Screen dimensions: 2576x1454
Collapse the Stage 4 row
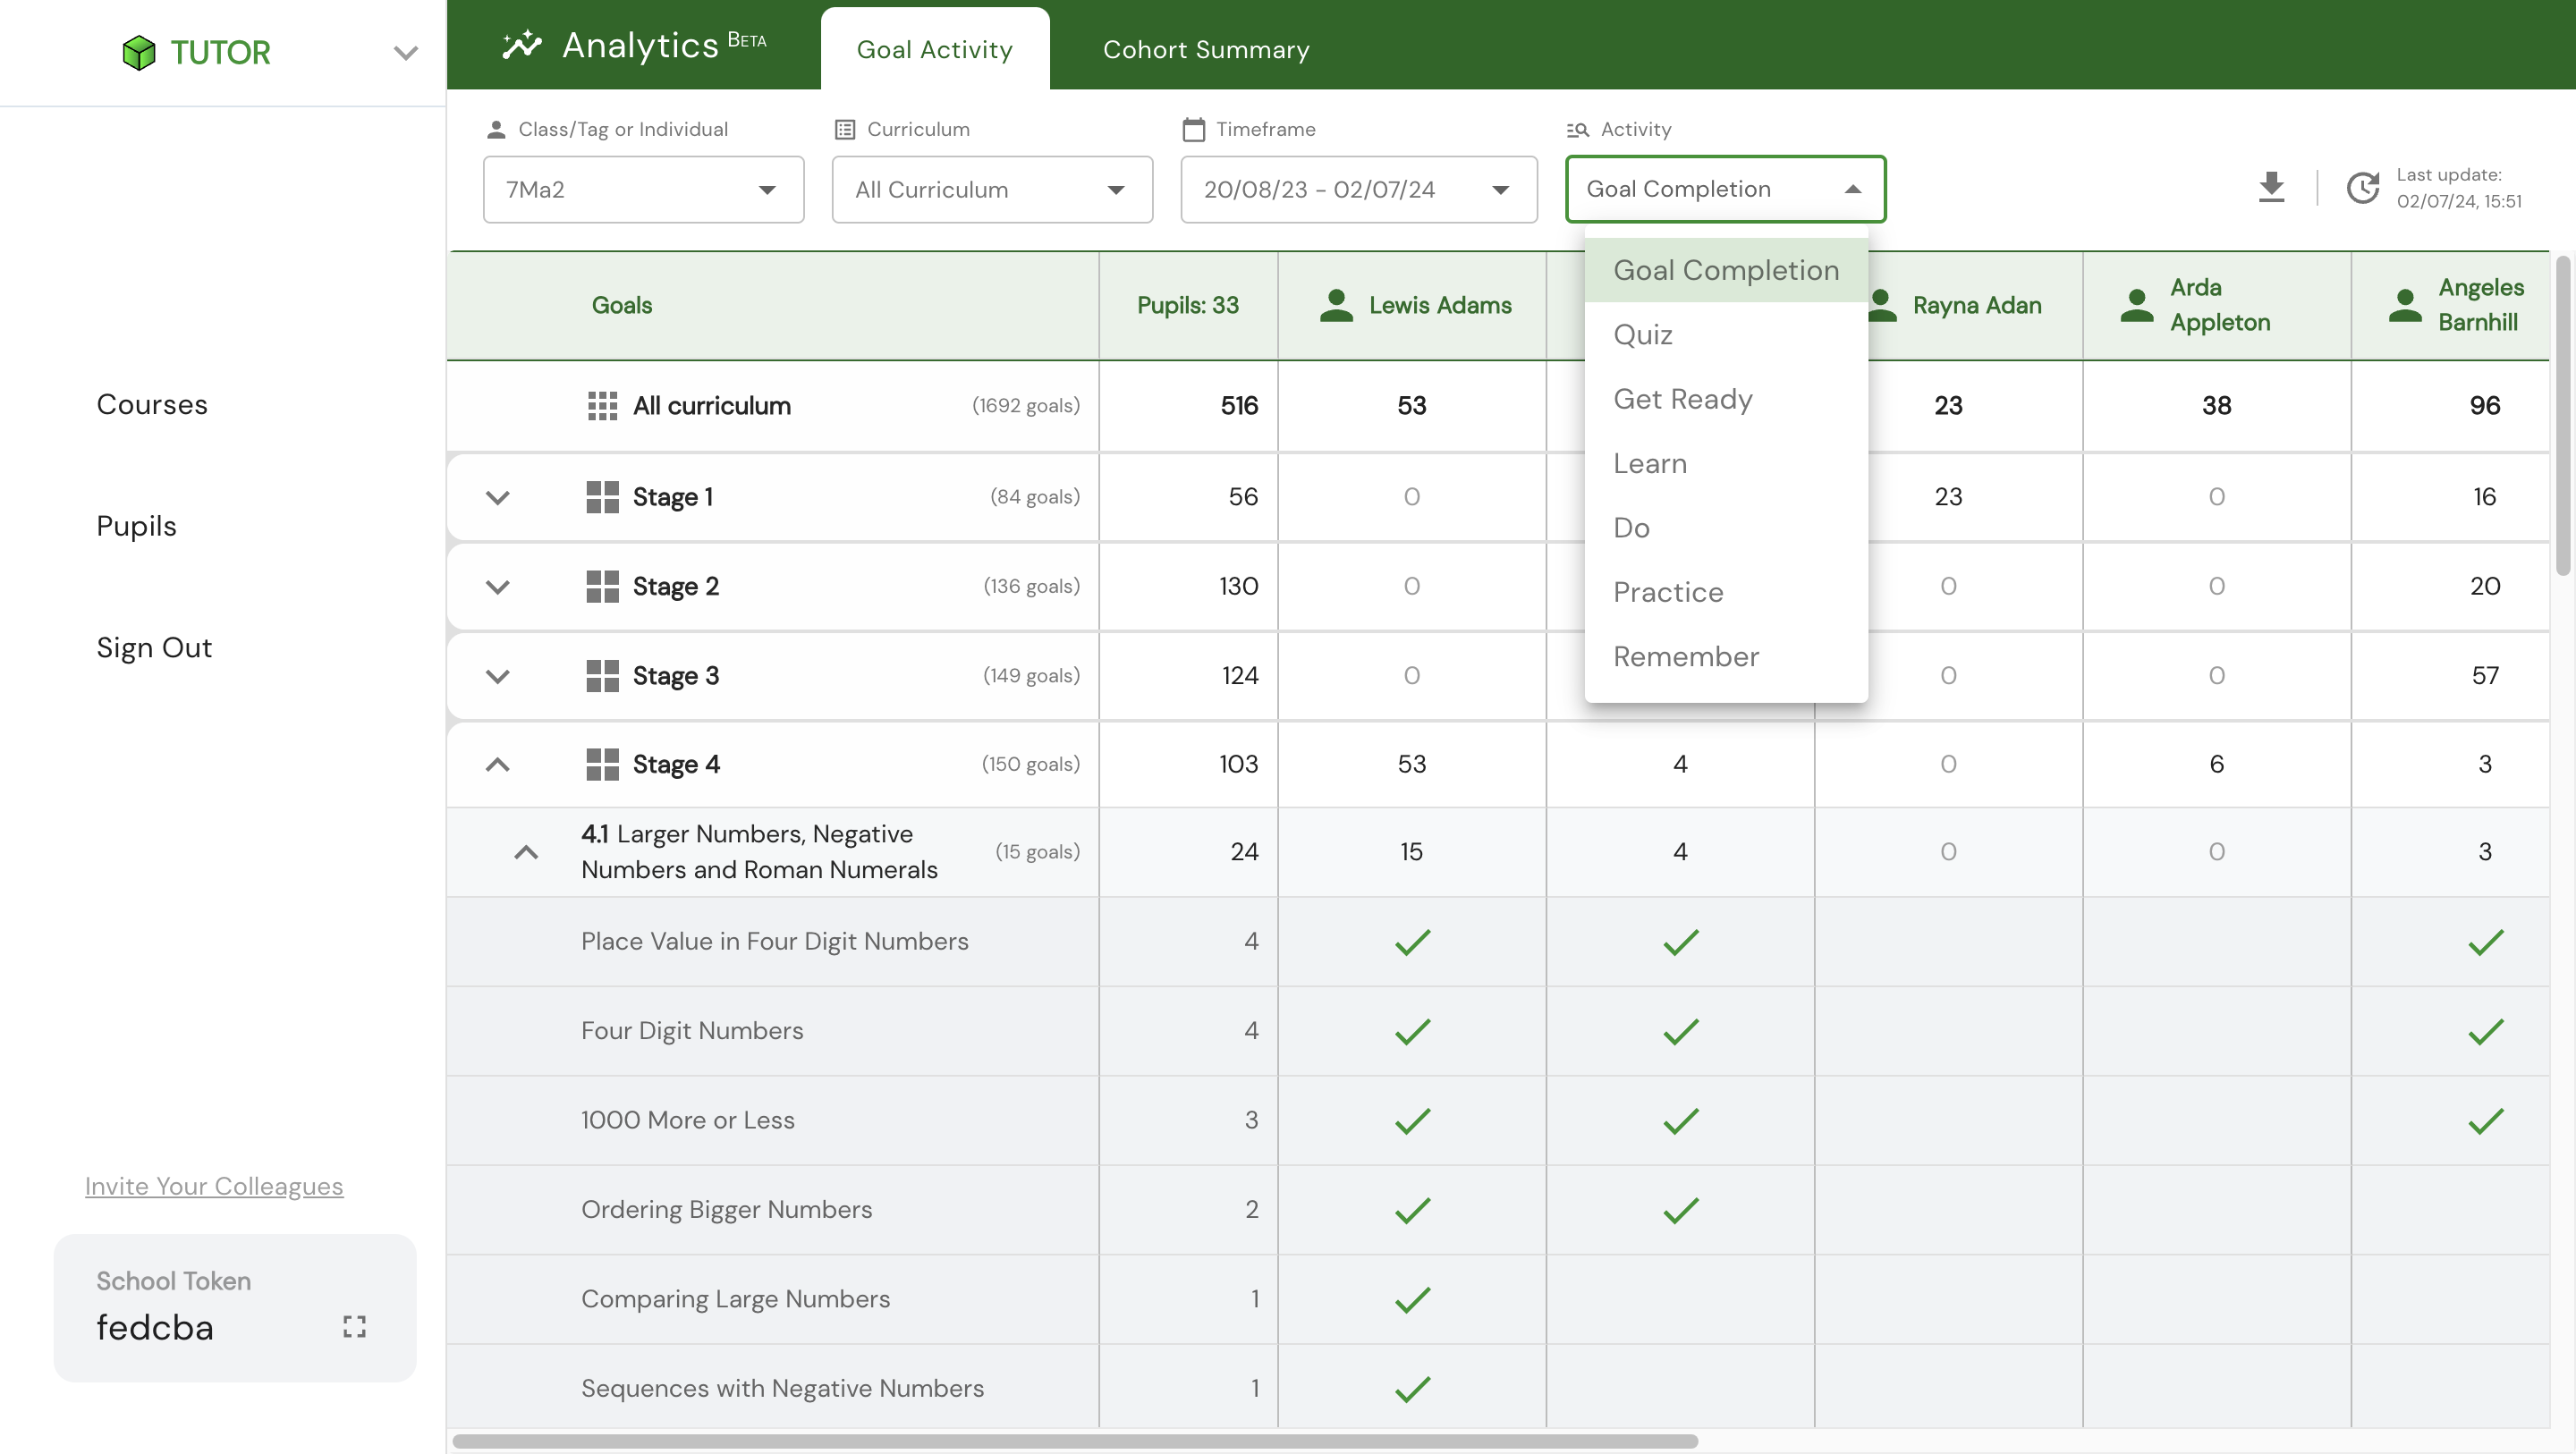tap(497, 764)
